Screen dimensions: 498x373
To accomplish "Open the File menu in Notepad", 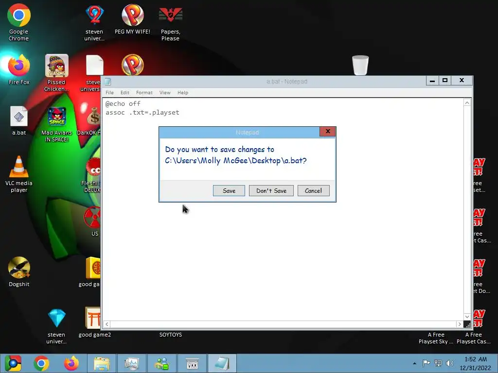I will [109, 93].
